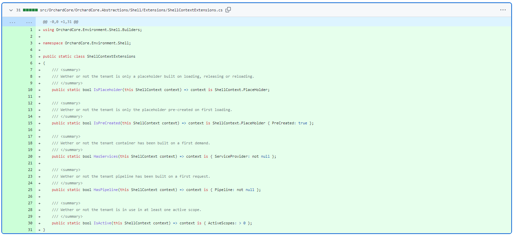514x236 pixels.
Task: Copy the ShellContextExtensions.cs file path
Action: point(228,10)
